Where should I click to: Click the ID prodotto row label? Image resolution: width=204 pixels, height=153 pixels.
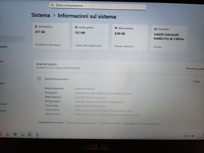52,106
